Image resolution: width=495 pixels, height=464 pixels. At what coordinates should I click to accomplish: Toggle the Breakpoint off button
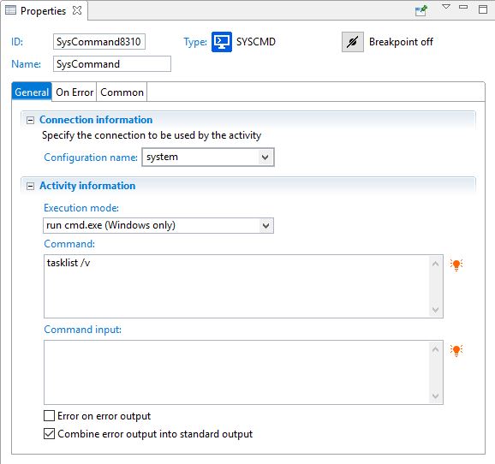353,42
